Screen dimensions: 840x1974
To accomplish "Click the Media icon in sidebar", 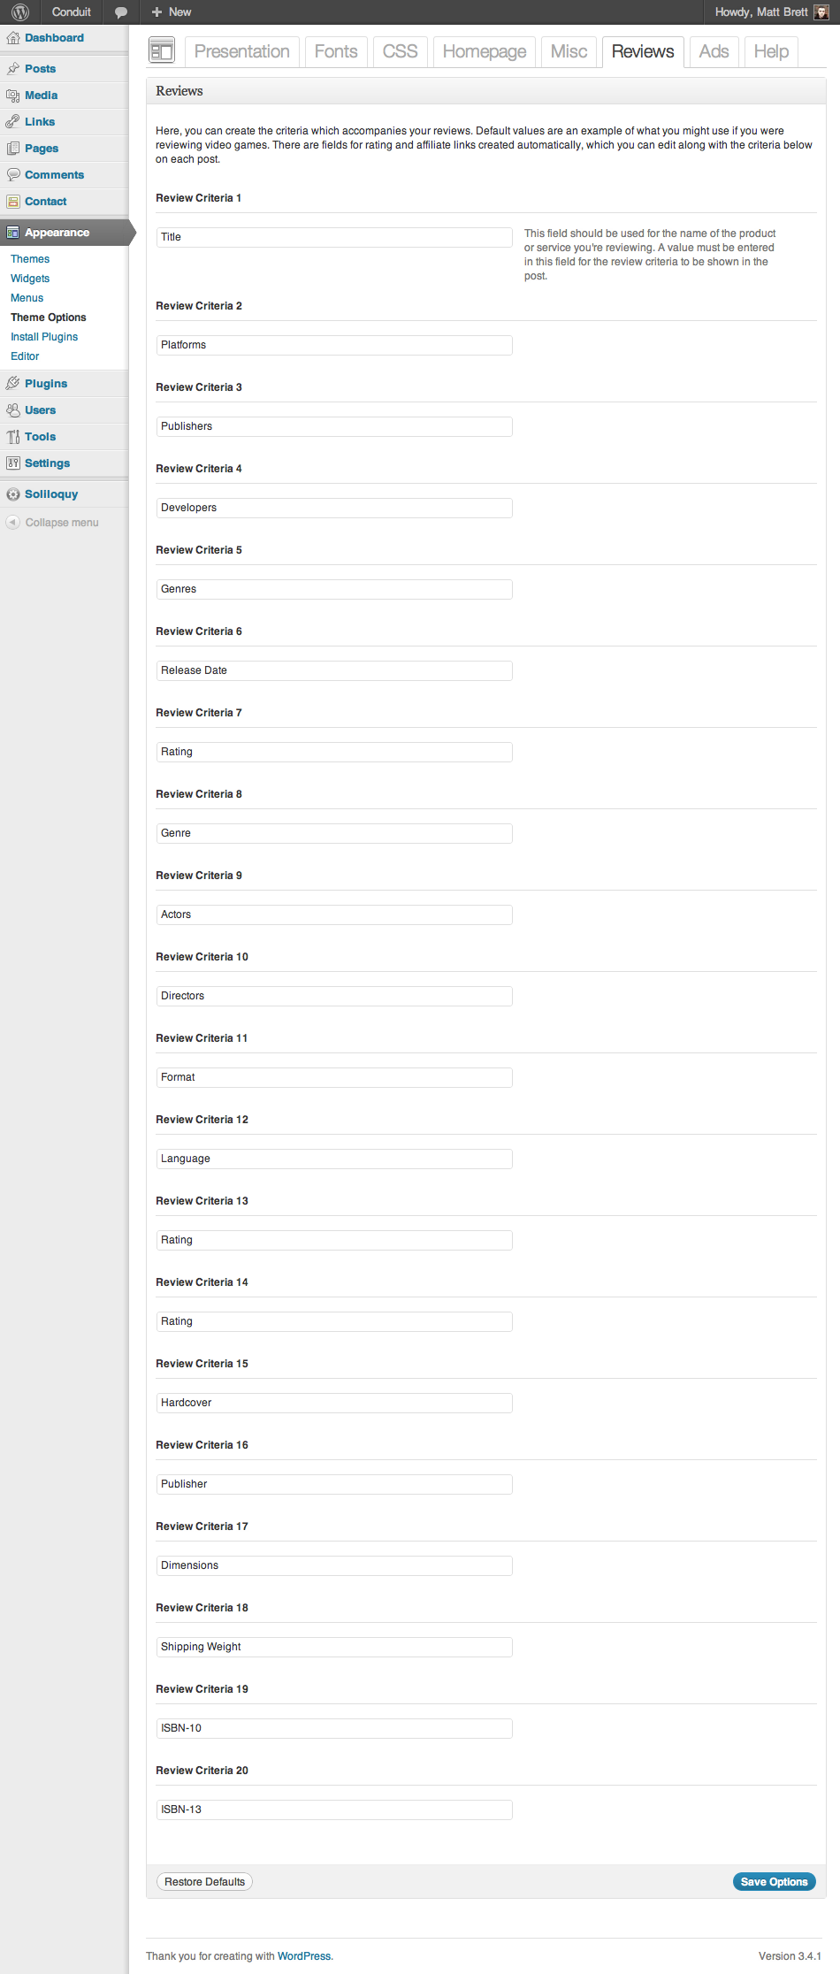I will pos(13,96).
